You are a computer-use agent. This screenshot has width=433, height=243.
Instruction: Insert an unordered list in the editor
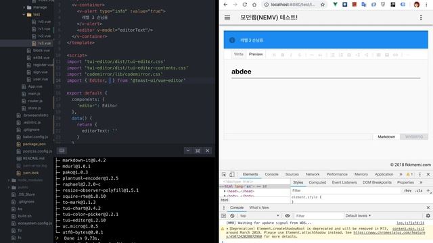click(x=332, y=55)
